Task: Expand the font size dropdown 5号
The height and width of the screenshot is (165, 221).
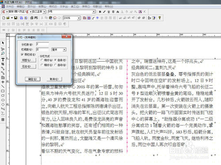Action: [x=72, y=12]
